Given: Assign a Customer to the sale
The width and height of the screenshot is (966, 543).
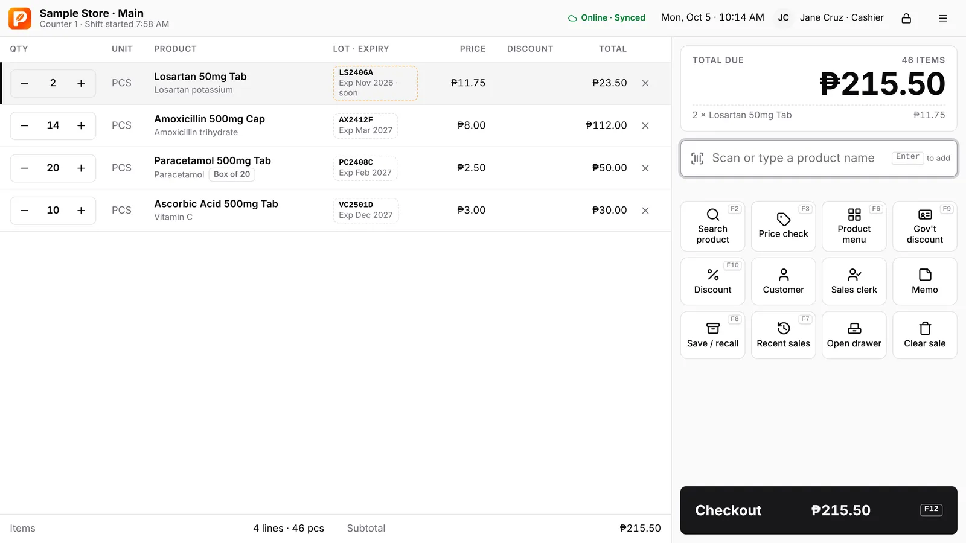Looking at the screenshot, I should [783, 281].
